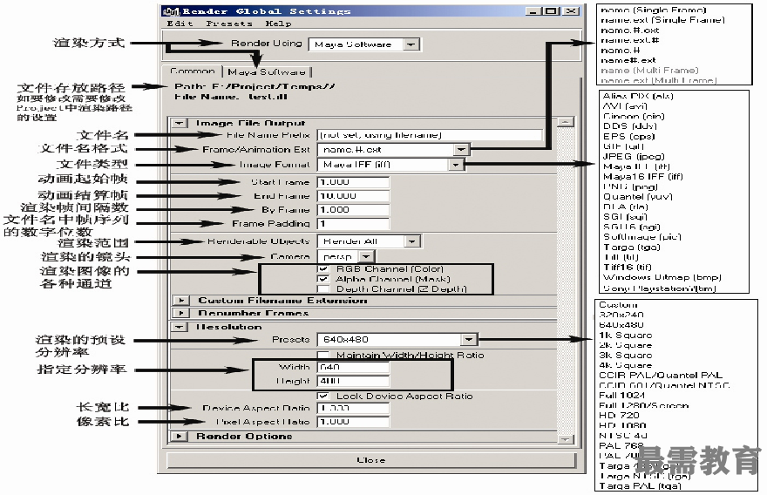This screenshot has width=767, height=495.
Task: Click the scrollbar down arrow
Action: tap(566, 439)
